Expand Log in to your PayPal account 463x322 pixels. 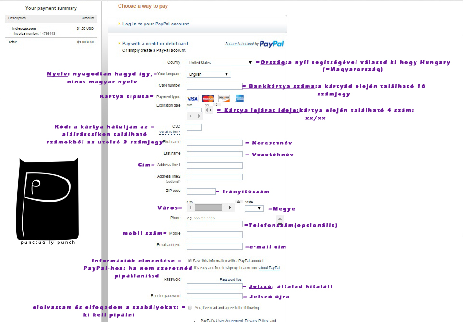point(155,24)
